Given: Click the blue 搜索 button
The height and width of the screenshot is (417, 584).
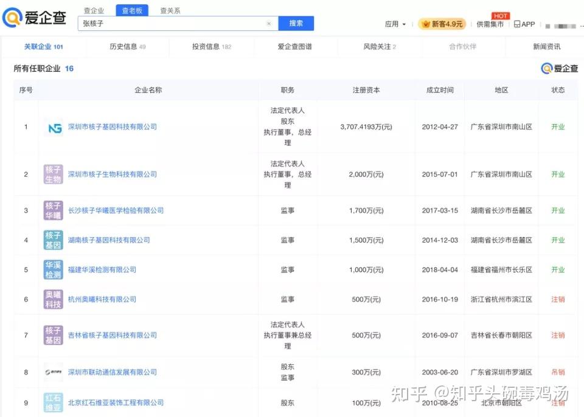Looking at the screenshot, I should click(x=296, y=24).
